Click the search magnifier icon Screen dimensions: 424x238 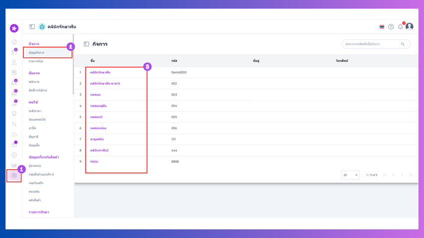403,44
